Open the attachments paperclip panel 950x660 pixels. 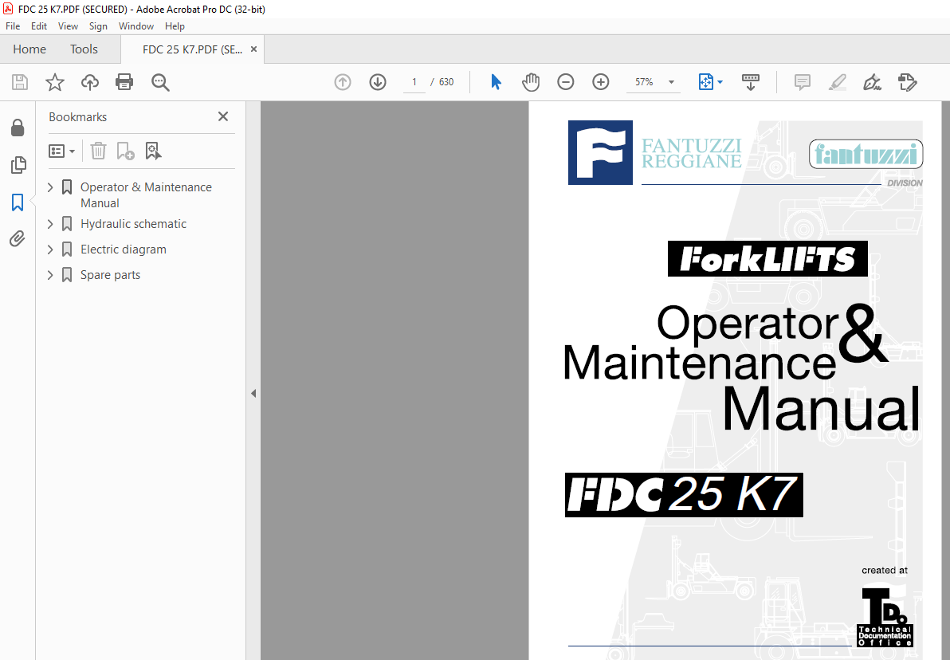(18, 239)
